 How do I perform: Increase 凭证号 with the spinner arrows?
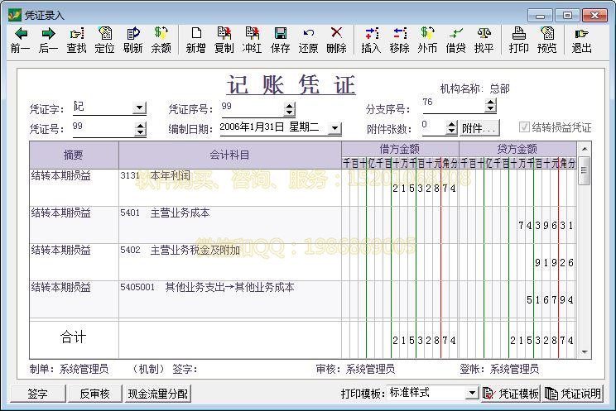click(x=140, y=124)
